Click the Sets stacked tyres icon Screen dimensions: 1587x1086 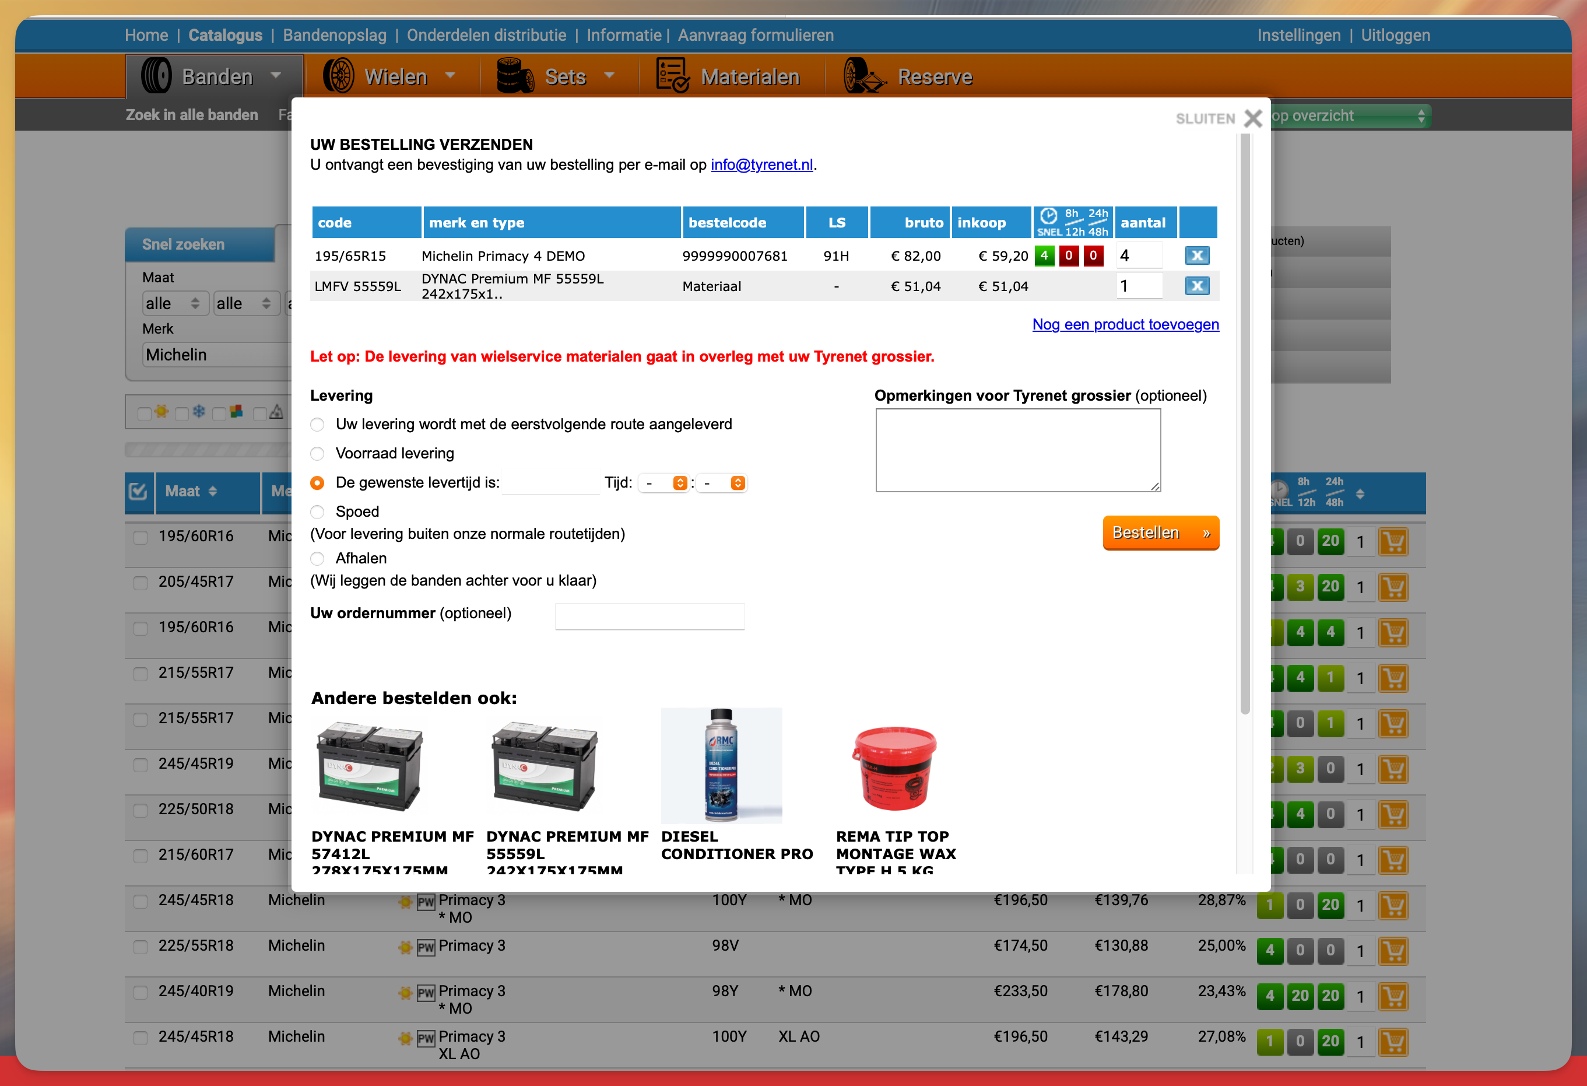[x=514, y=76]
